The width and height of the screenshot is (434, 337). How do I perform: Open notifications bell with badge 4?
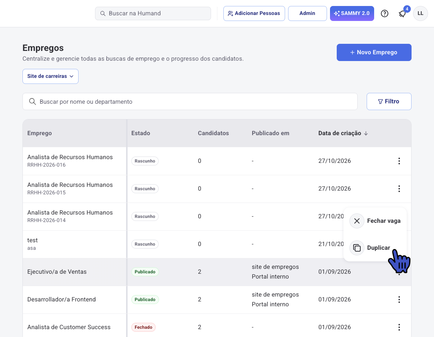pyautogui.click(x=403, y=13)
